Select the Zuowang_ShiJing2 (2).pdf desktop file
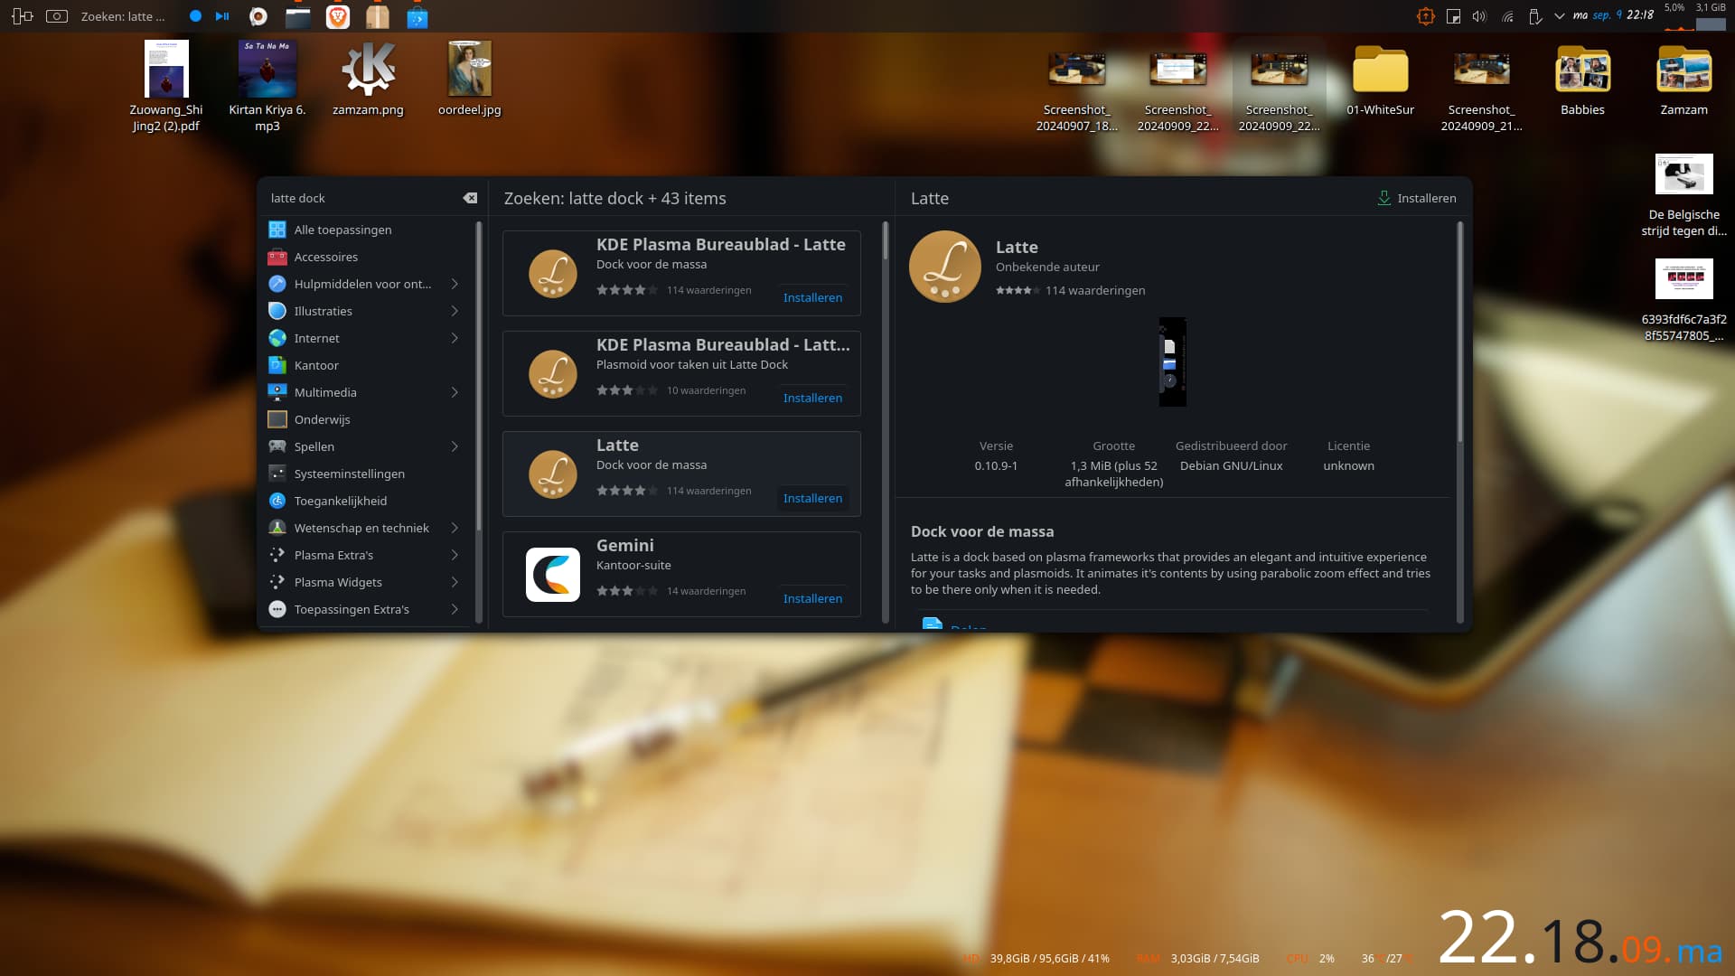1735x976 pixels. (166, 87)
